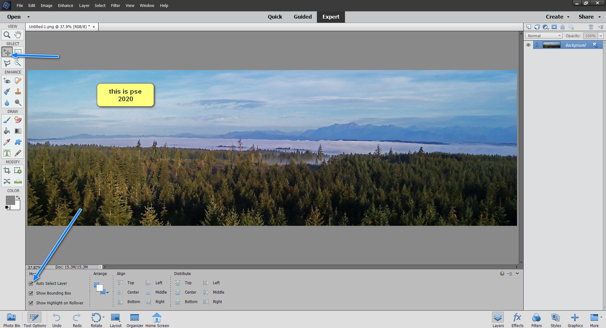606x328 pixels.
Task: Select the Zoom tool
Action: (7, 35)
